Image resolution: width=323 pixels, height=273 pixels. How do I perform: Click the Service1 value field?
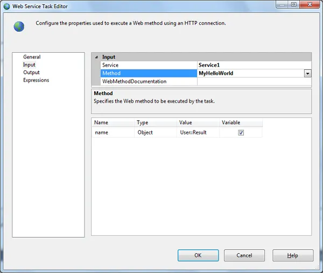254,65
